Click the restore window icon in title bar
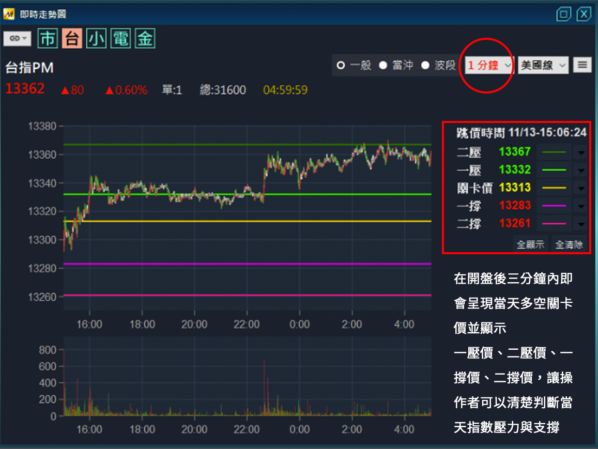The image size is (598, 449). [x=564, y=14]
